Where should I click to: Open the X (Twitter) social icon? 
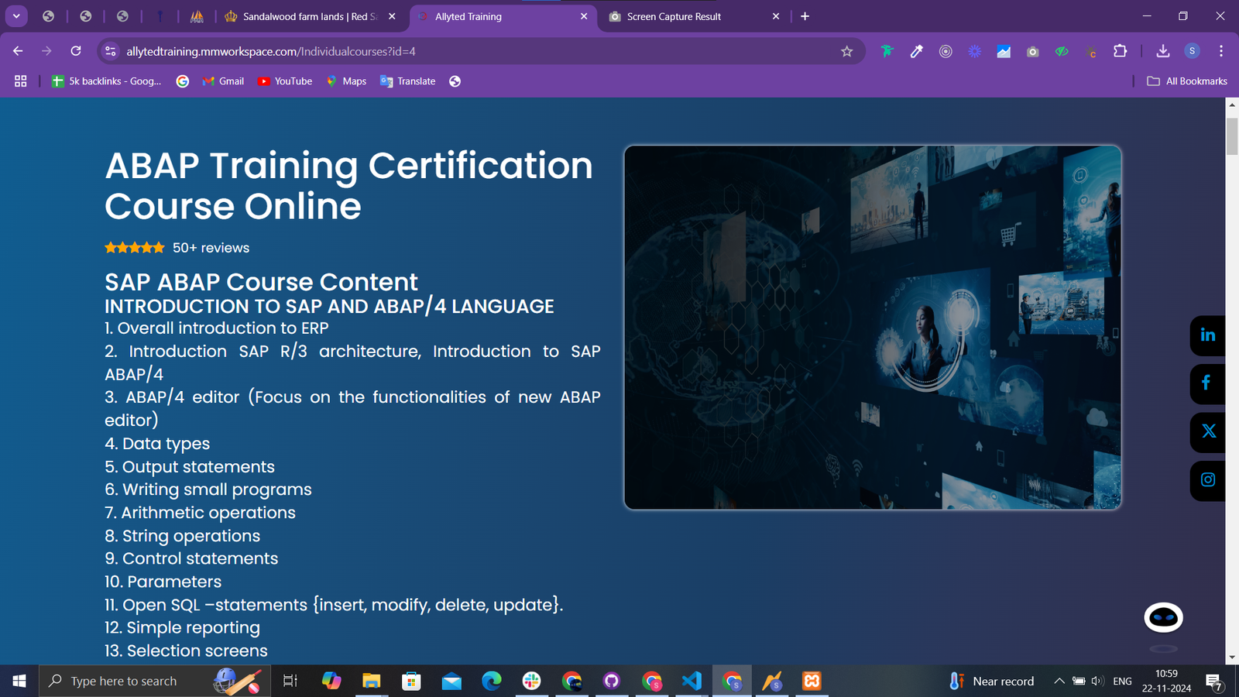click(1208, 431)
